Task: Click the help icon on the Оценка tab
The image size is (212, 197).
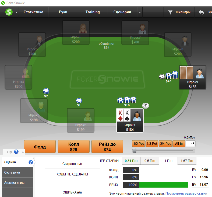Action: pyautogui.click(x=31, y=162)
